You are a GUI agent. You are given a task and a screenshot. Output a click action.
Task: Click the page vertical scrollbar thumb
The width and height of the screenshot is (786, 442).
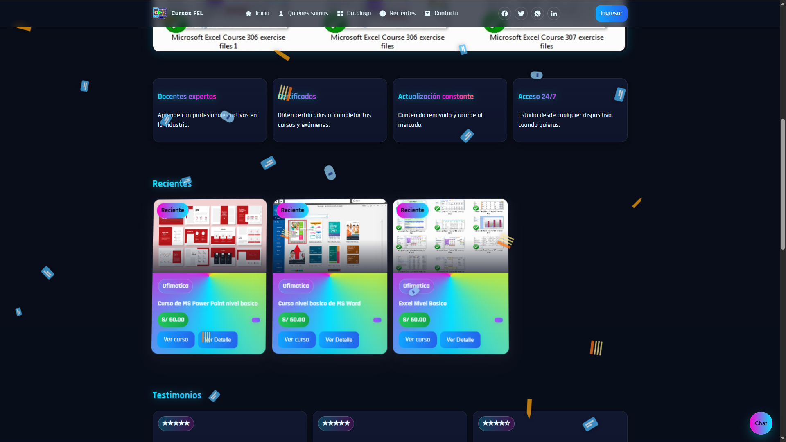(x=783, y=184)
